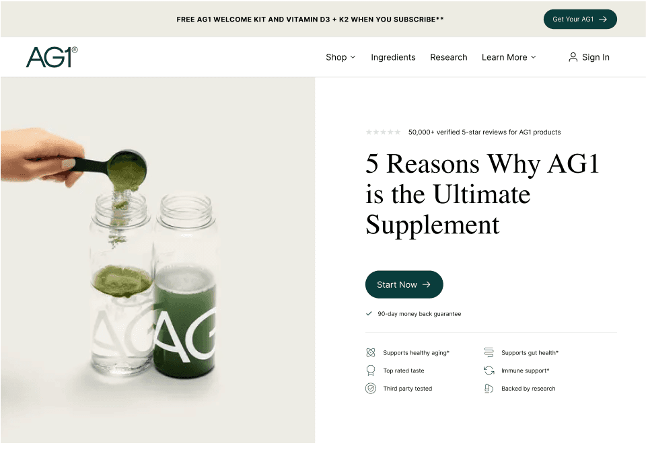The width and height of the screenshot is (648, 470).
Task: Click the free welcome kit banner text
Action: pos(310,19)
